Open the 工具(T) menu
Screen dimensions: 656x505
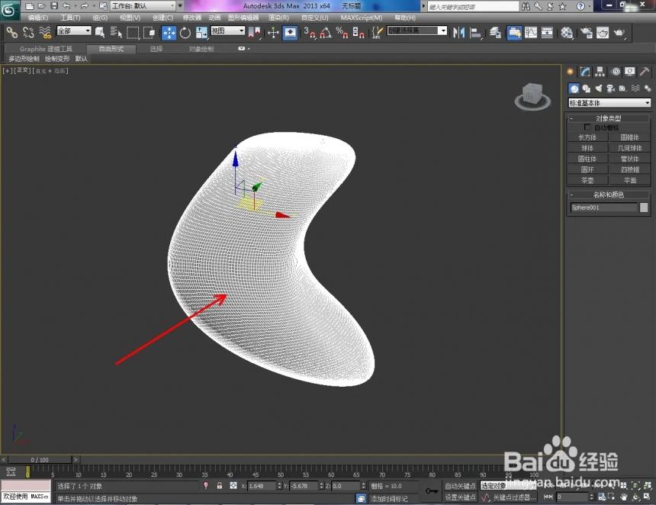click(x=70, y=18)
